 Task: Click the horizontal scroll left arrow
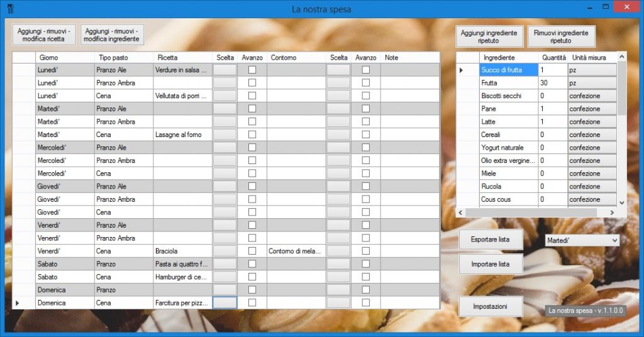pos(460,213)
